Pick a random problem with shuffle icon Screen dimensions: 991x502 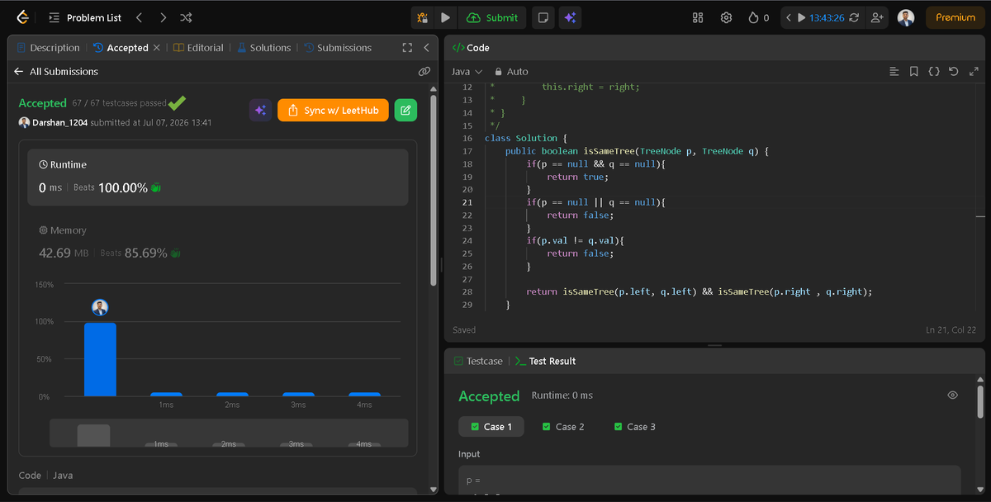[x=186, y=17]
